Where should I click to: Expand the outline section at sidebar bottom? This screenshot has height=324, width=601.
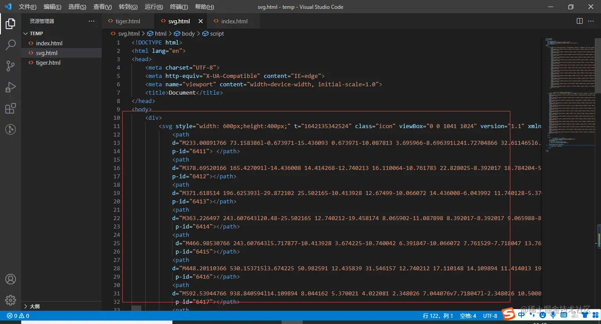34,306
